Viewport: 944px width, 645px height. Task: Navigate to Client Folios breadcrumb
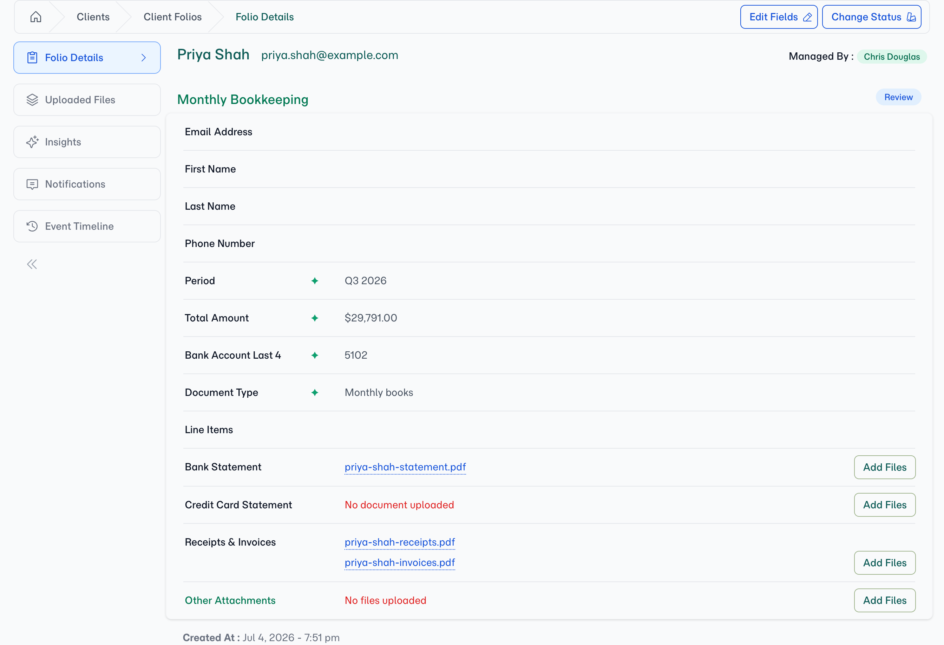pyautogui.click(x=173, y=17)
